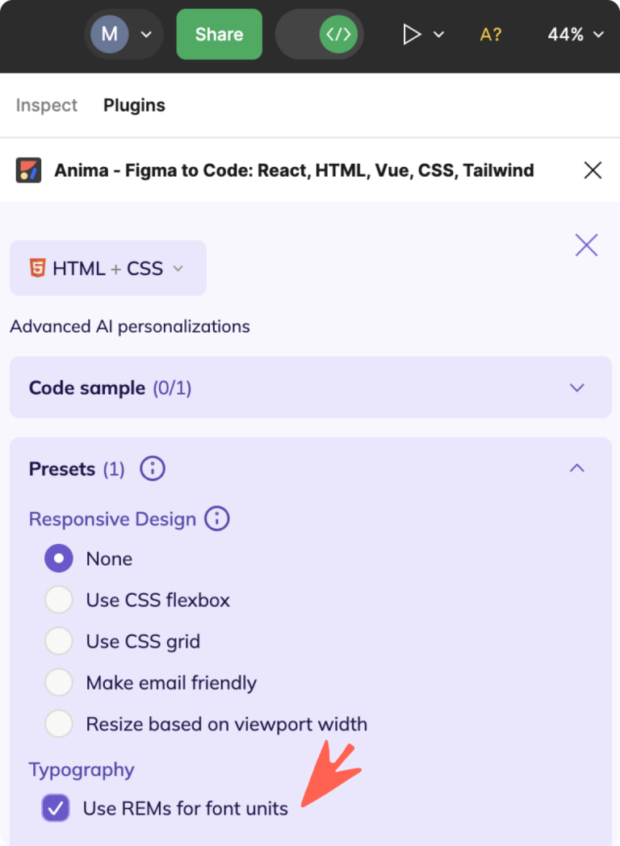Viewport: 620px width, 846px height.
Task: Select the Make email friendly option
Action: click(58, 682)
